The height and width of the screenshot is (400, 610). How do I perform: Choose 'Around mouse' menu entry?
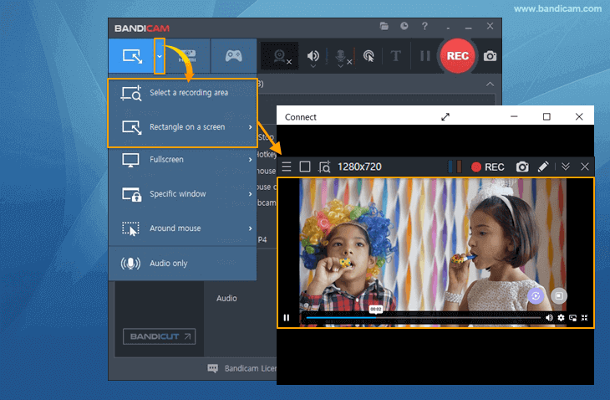pyautogui.click(x=183, y=228)
